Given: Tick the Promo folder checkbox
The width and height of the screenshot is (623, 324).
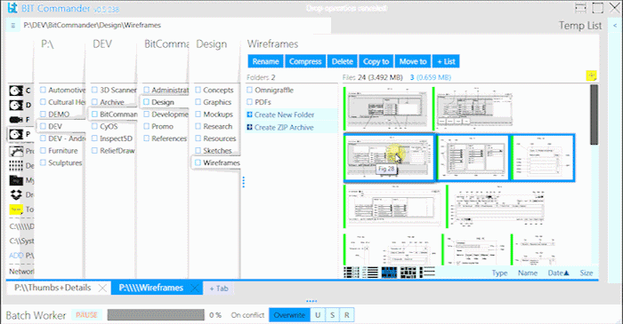Looking at the screenshot, I should click(146, 126).
